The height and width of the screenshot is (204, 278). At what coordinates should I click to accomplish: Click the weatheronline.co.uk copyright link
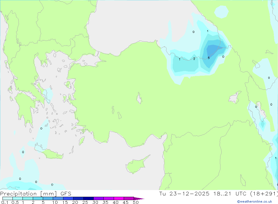(255, 201)
